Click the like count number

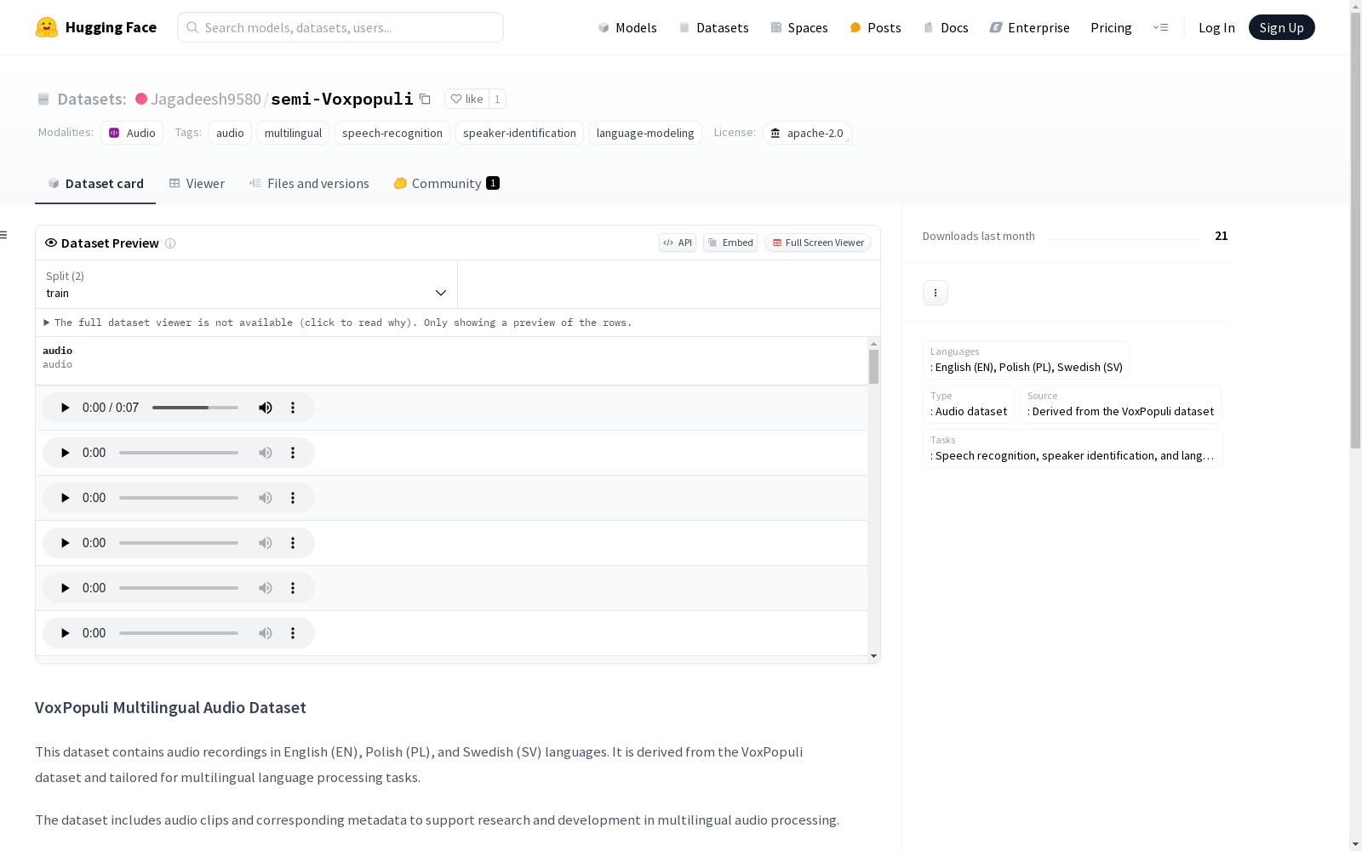[x=497, y=99]
